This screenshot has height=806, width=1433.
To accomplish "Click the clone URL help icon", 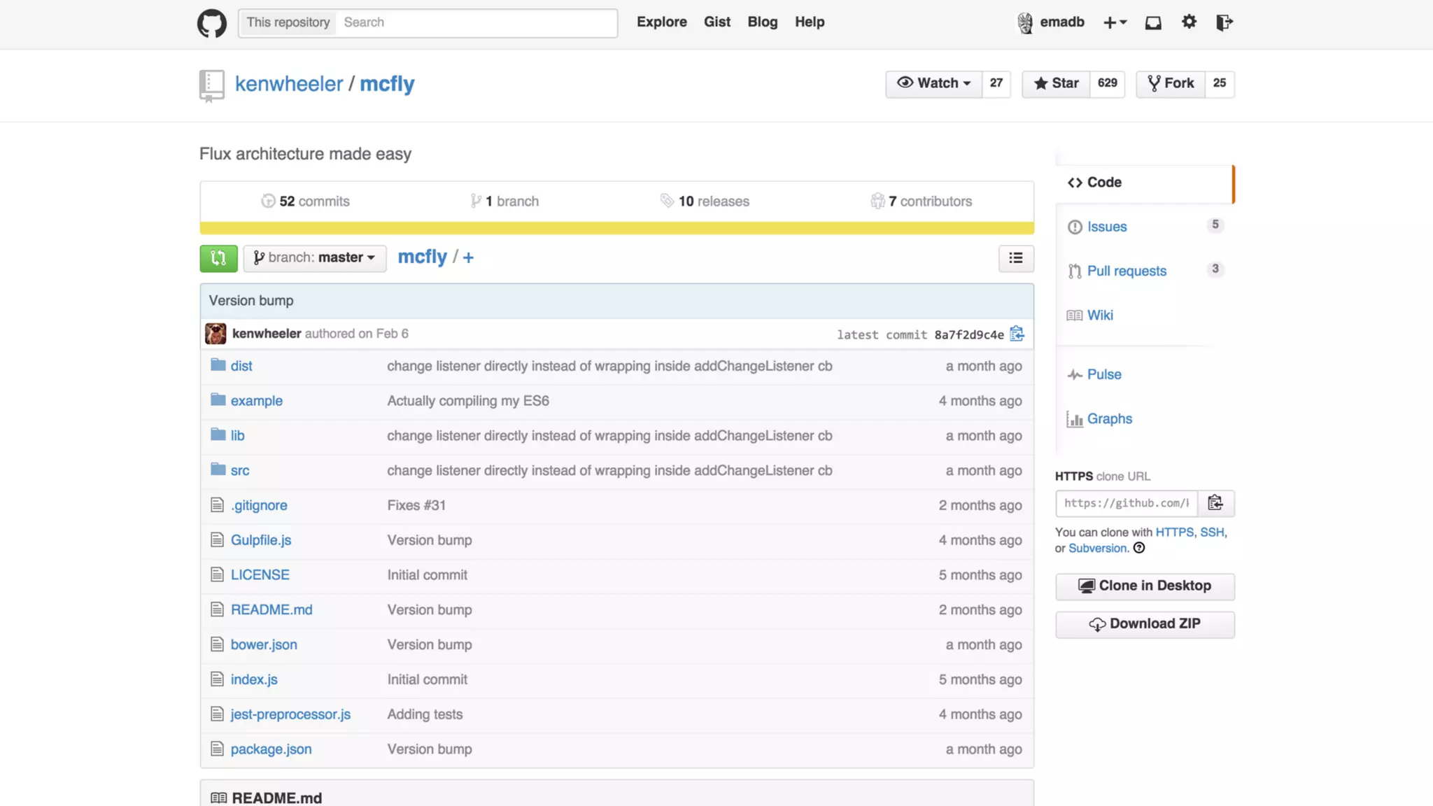I will tap(1139, 549).
